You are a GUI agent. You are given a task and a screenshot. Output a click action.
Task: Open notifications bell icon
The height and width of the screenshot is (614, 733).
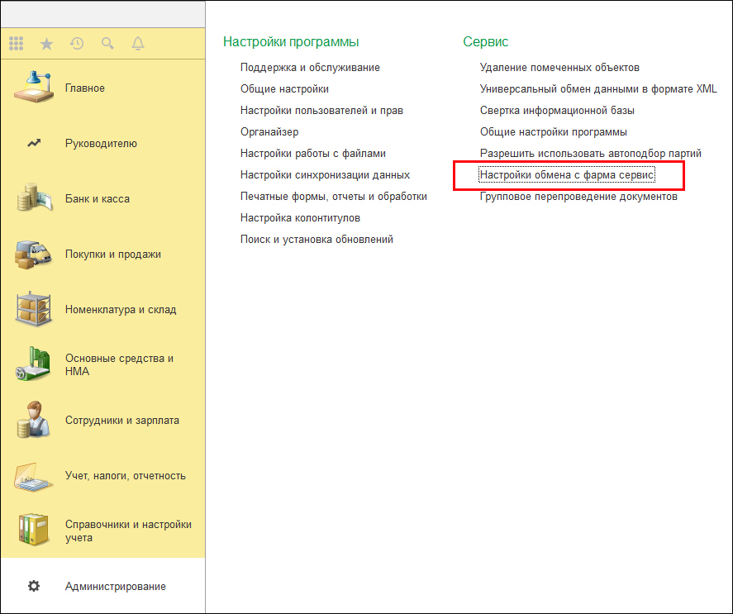click(138, 44)
